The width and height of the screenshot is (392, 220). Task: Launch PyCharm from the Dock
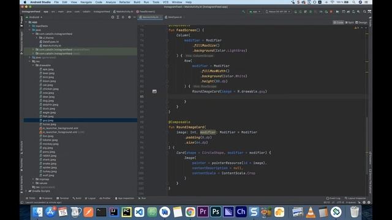click(x=127, y=212)
